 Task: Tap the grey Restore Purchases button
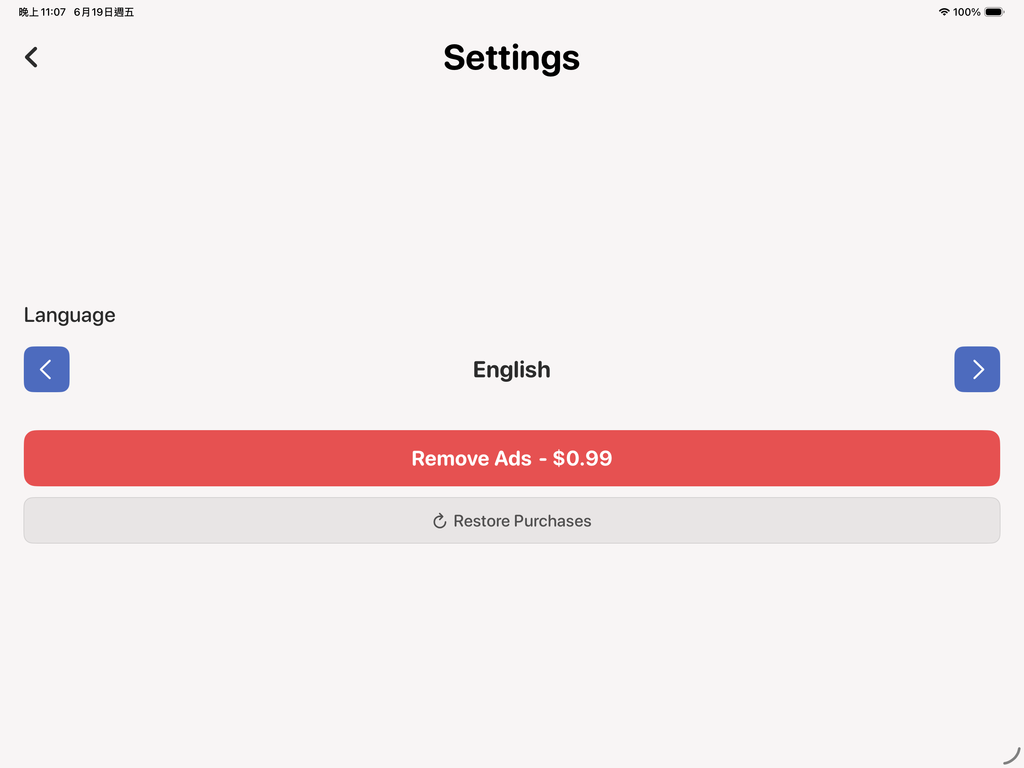point(512,520)
